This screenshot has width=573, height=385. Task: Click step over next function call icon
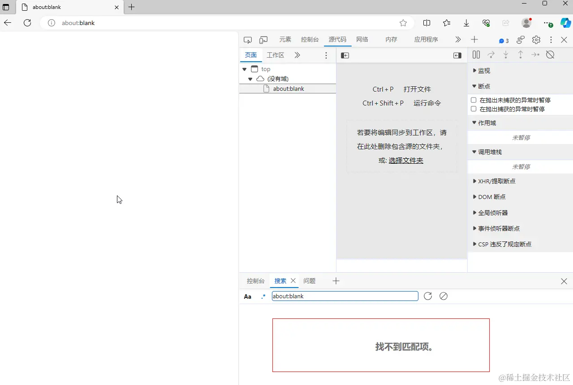pyautogui.click(x=491, y=55)
